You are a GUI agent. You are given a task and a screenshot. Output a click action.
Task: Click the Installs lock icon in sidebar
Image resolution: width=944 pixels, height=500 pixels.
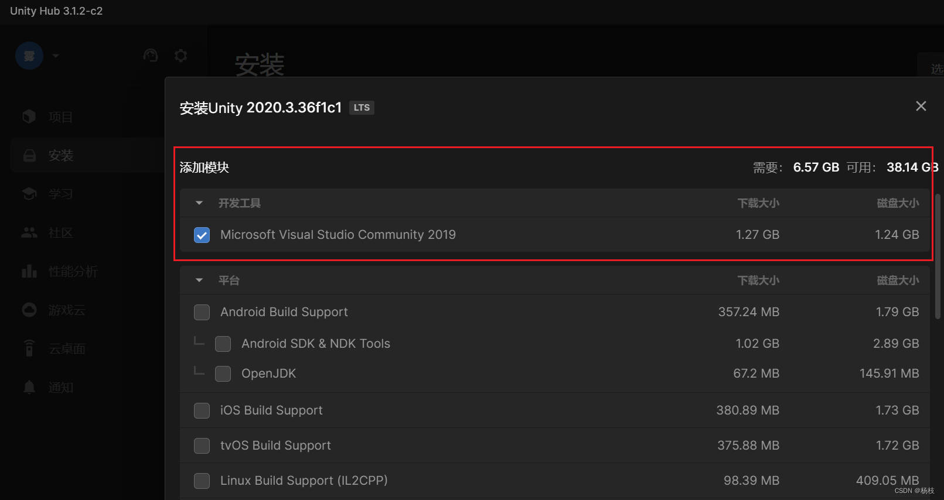point(29,155)
